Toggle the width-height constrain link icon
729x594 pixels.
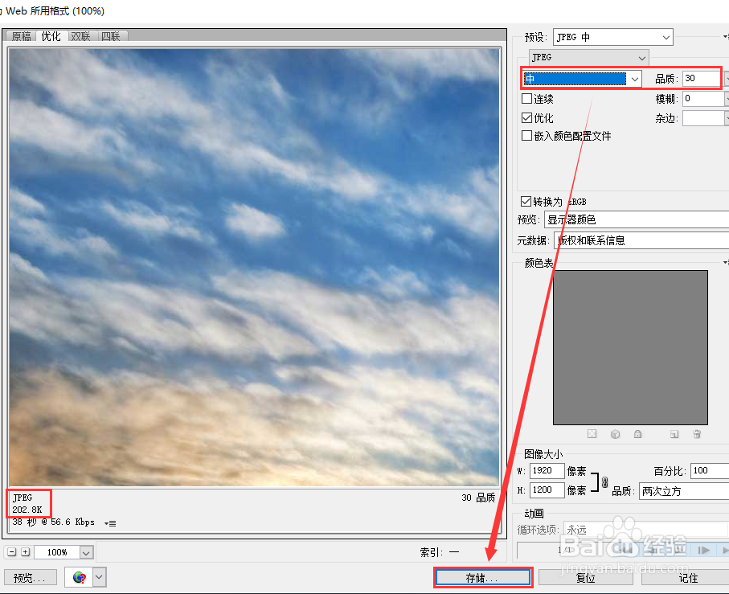point(605,482)
